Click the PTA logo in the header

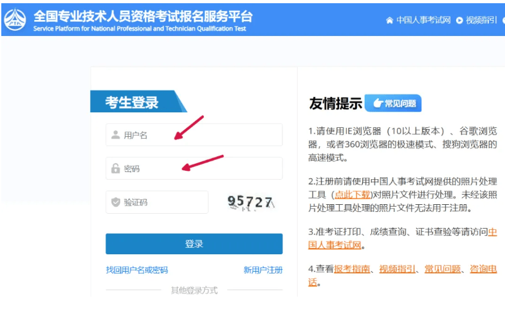point(15,20)
